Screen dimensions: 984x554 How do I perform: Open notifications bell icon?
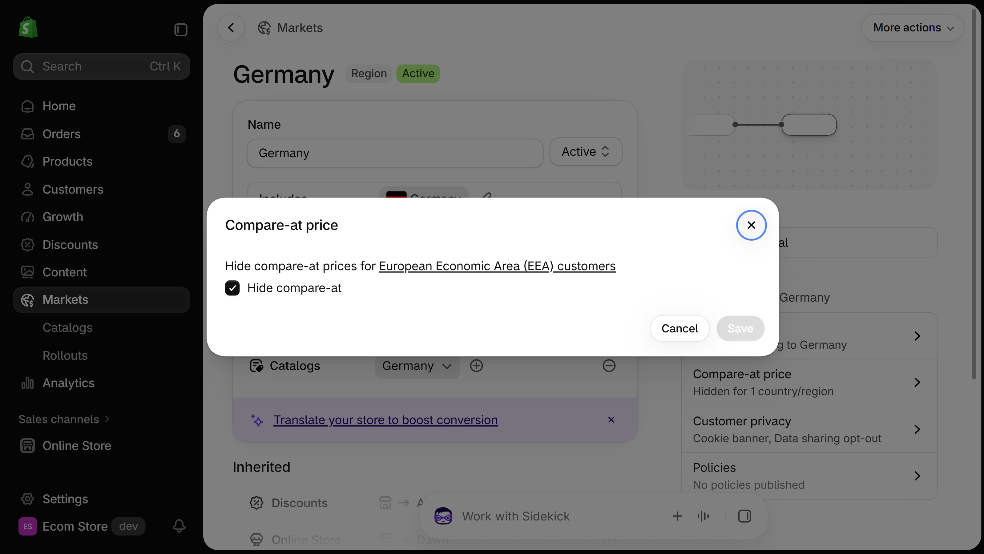[x=179, y=526]
